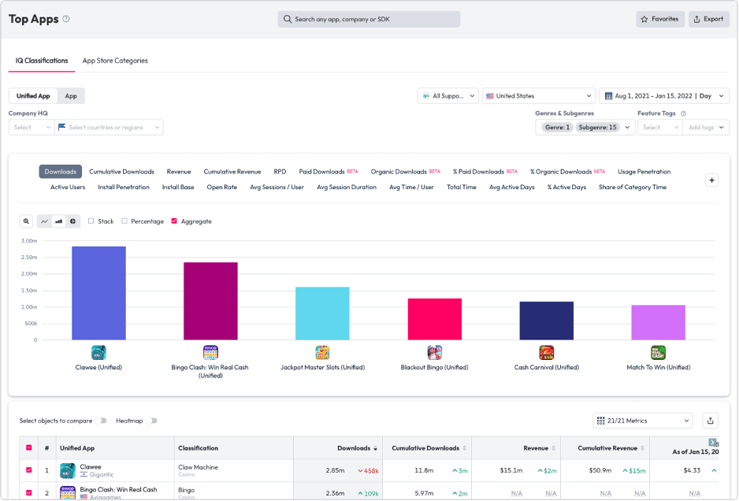Toggle the select-all checkbox in table header

click(28, 447)
